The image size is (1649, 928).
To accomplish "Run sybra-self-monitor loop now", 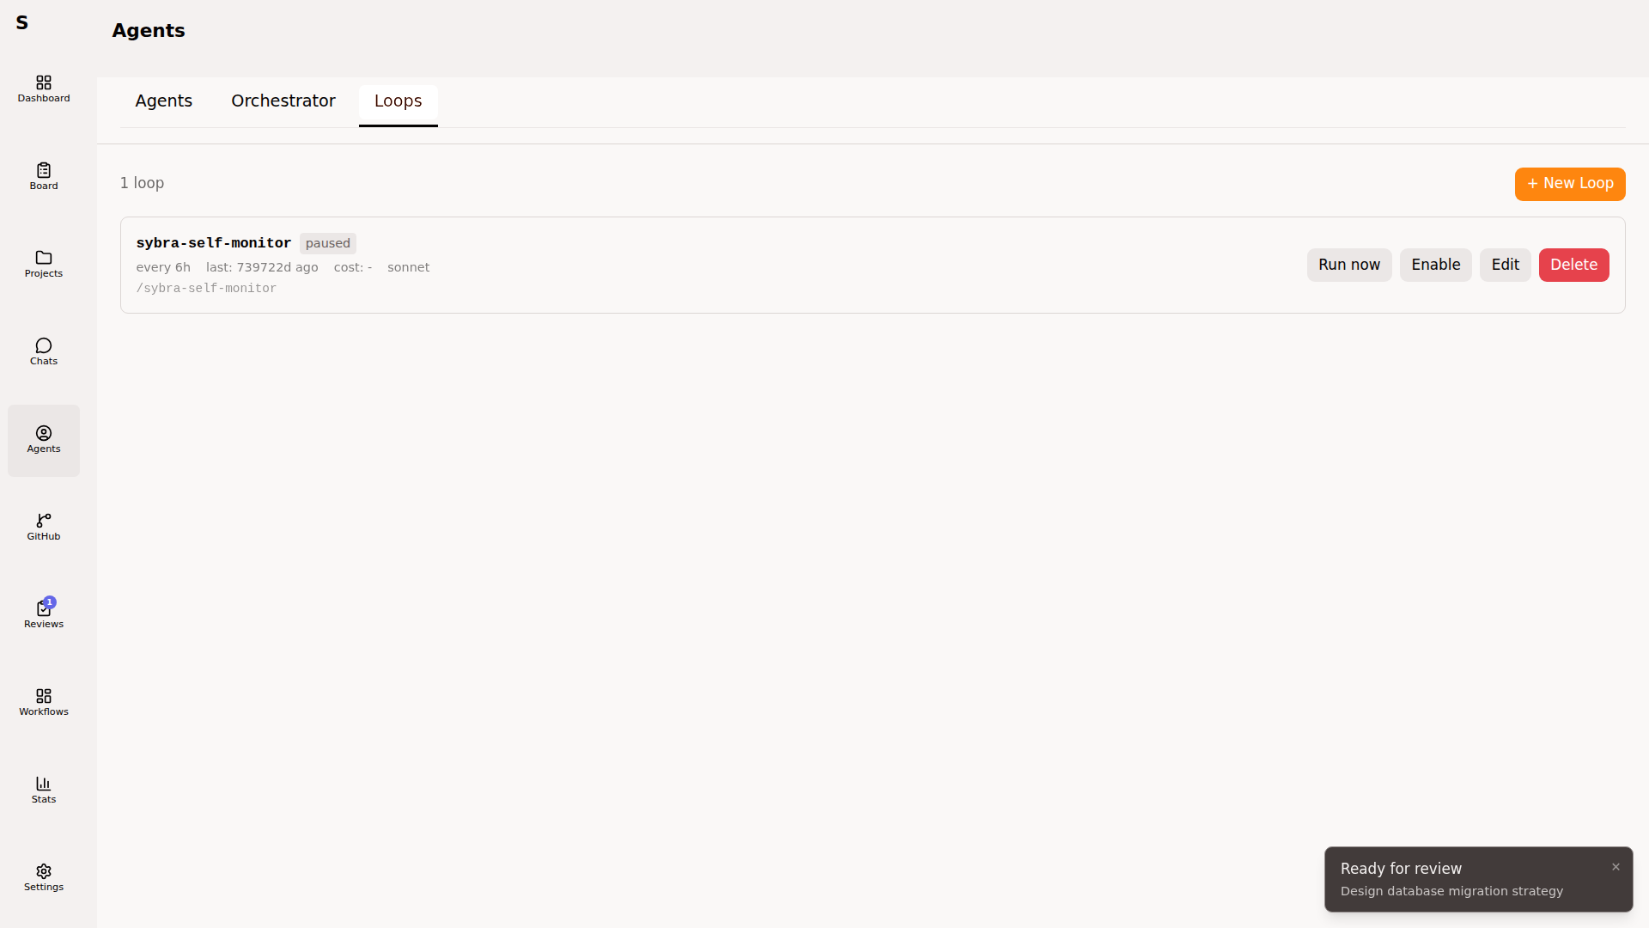I will [1348, 265].
